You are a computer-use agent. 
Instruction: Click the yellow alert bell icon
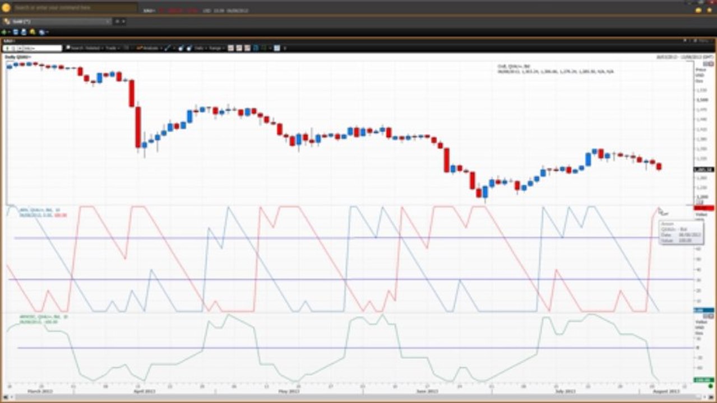point(33,32)
